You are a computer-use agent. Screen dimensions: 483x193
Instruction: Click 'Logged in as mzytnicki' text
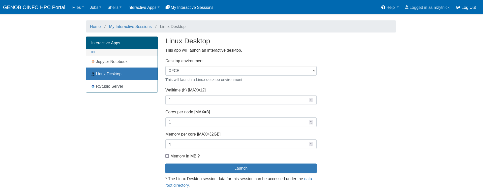tap(430, 7)
